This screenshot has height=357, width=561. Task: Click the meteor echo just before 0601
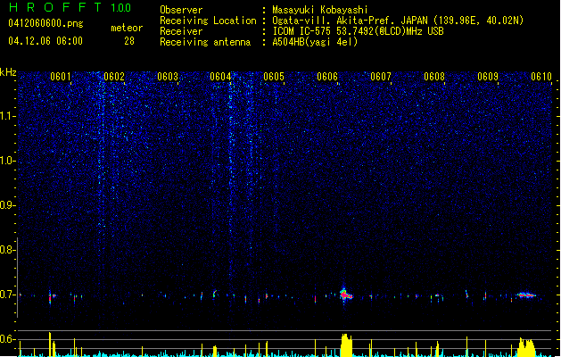tap(52, 296)
